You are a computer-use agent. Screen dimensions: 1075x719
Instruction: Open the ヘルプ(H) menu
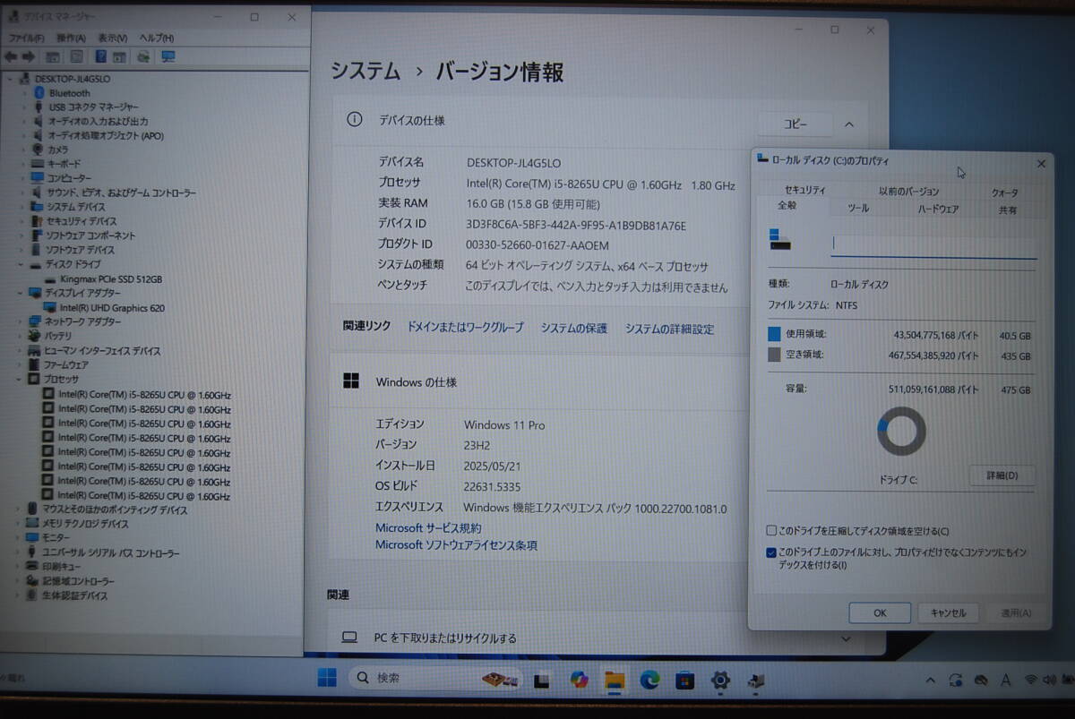157,39
